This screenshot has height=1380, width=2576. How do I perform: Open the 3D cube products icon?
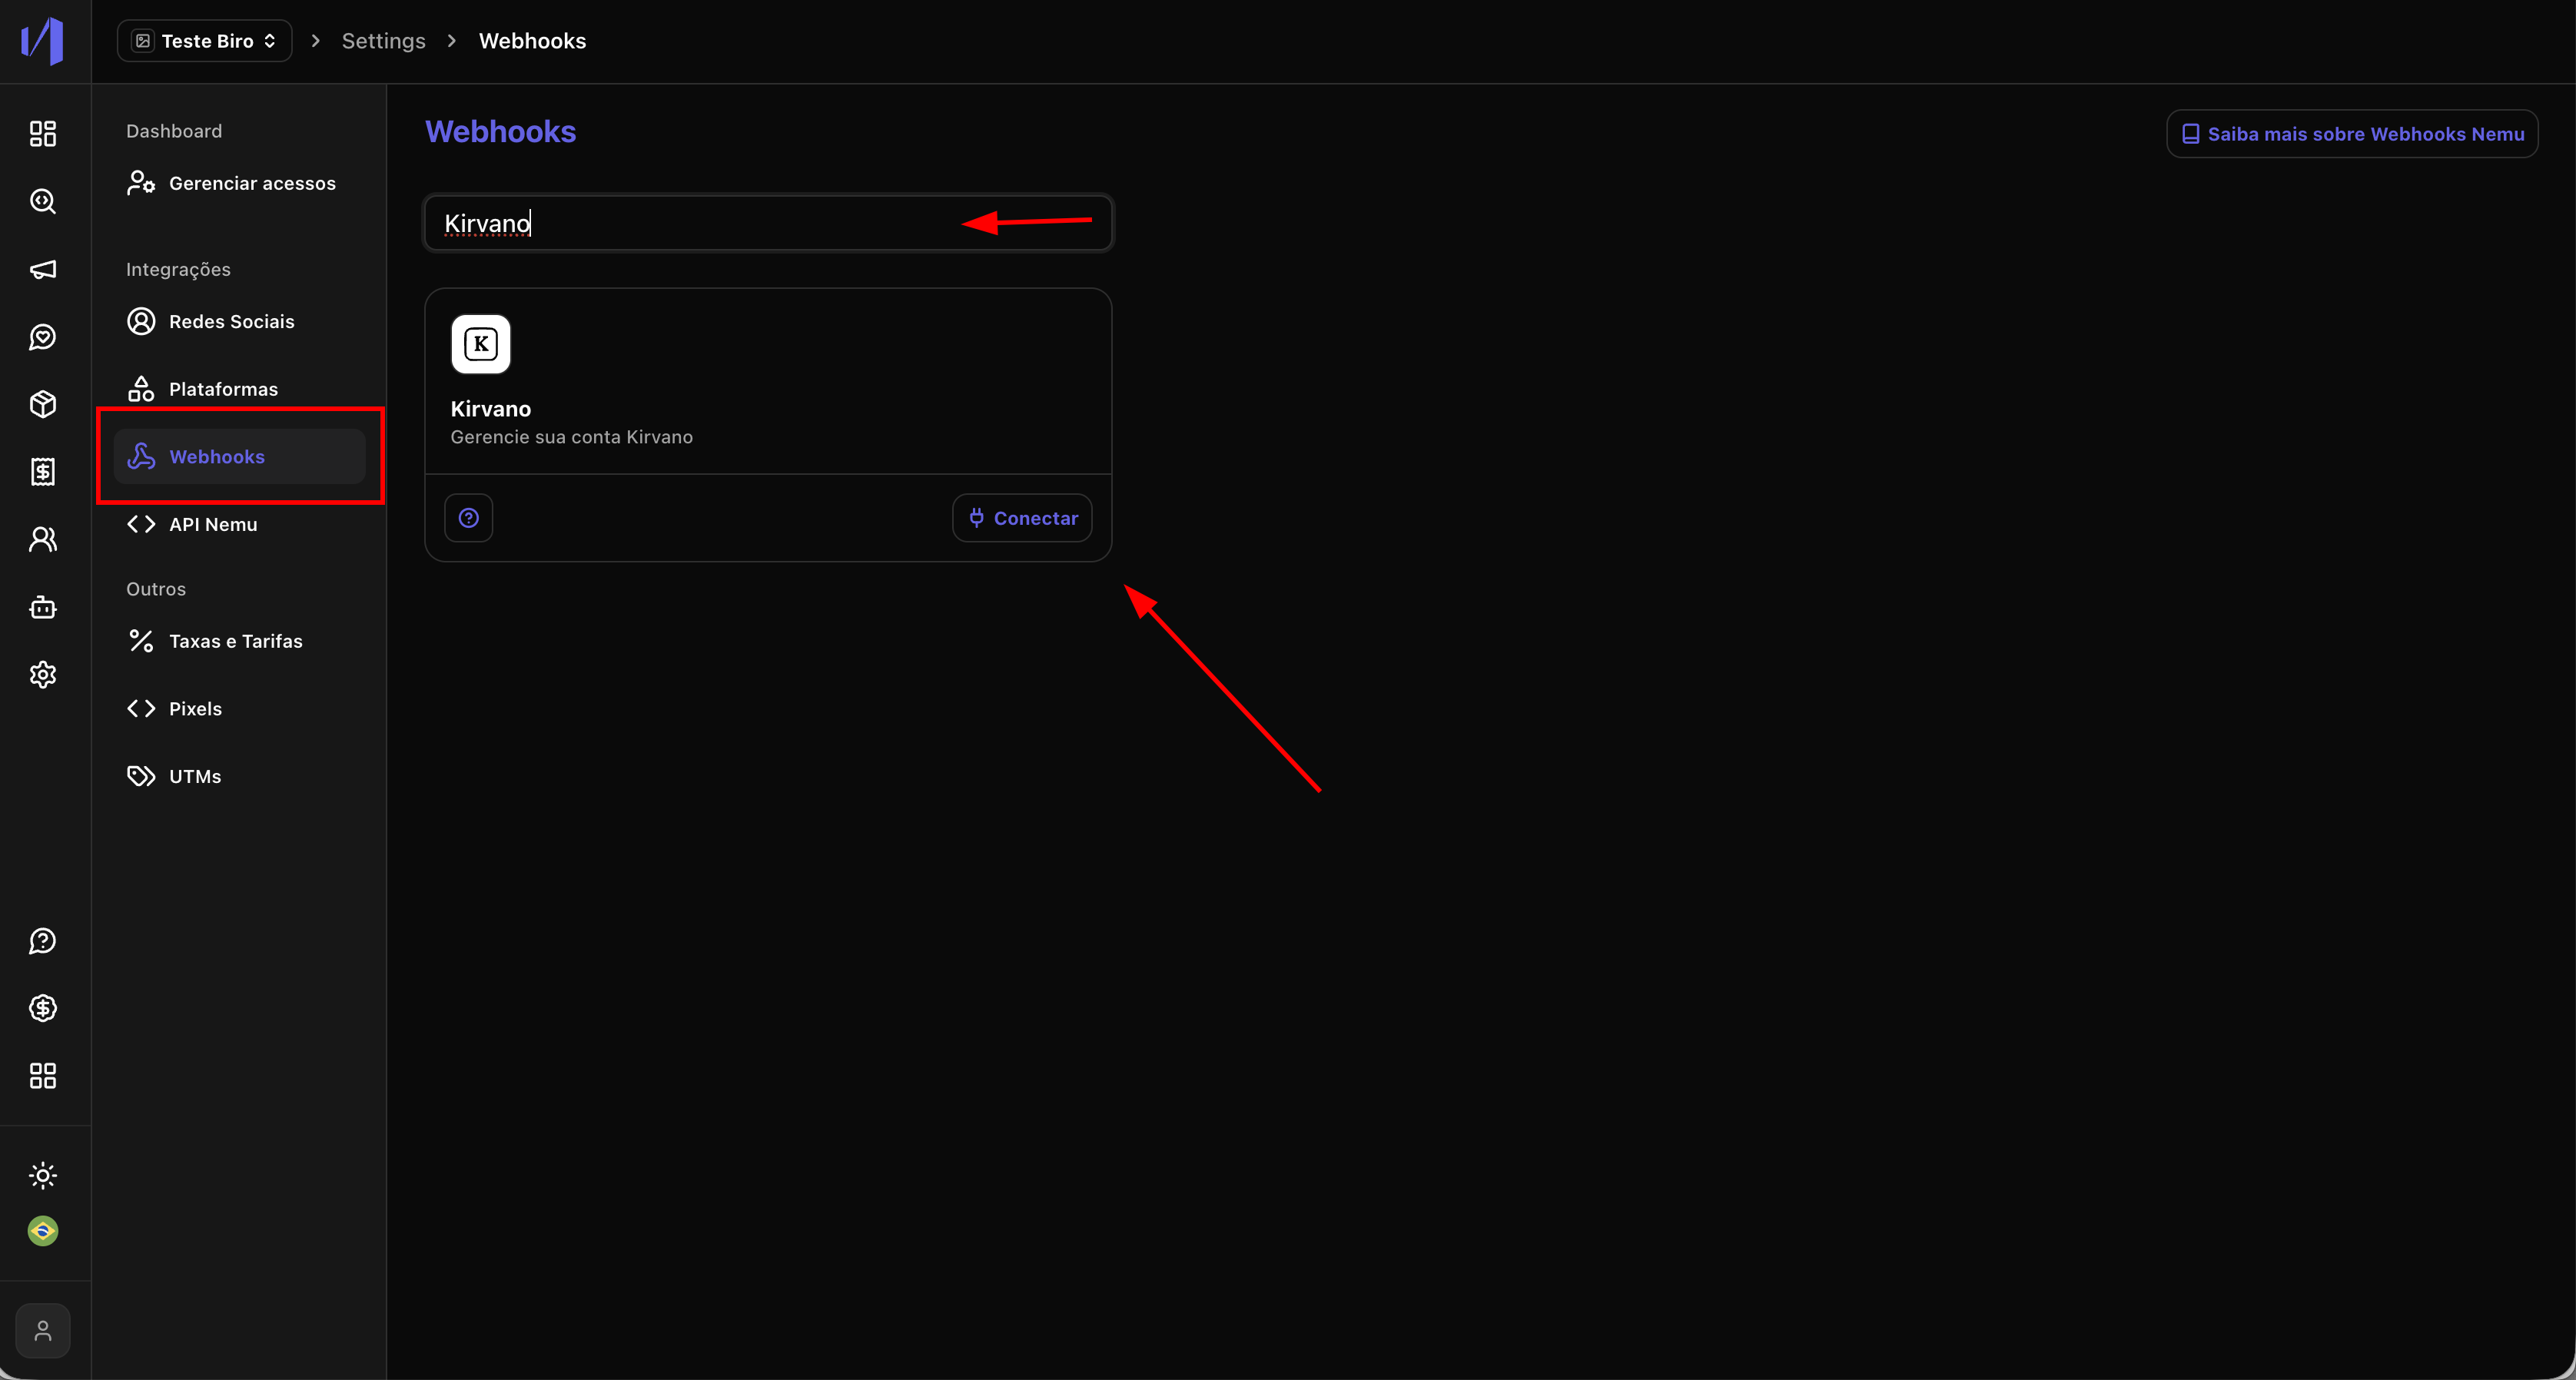(x=42, y=404)
